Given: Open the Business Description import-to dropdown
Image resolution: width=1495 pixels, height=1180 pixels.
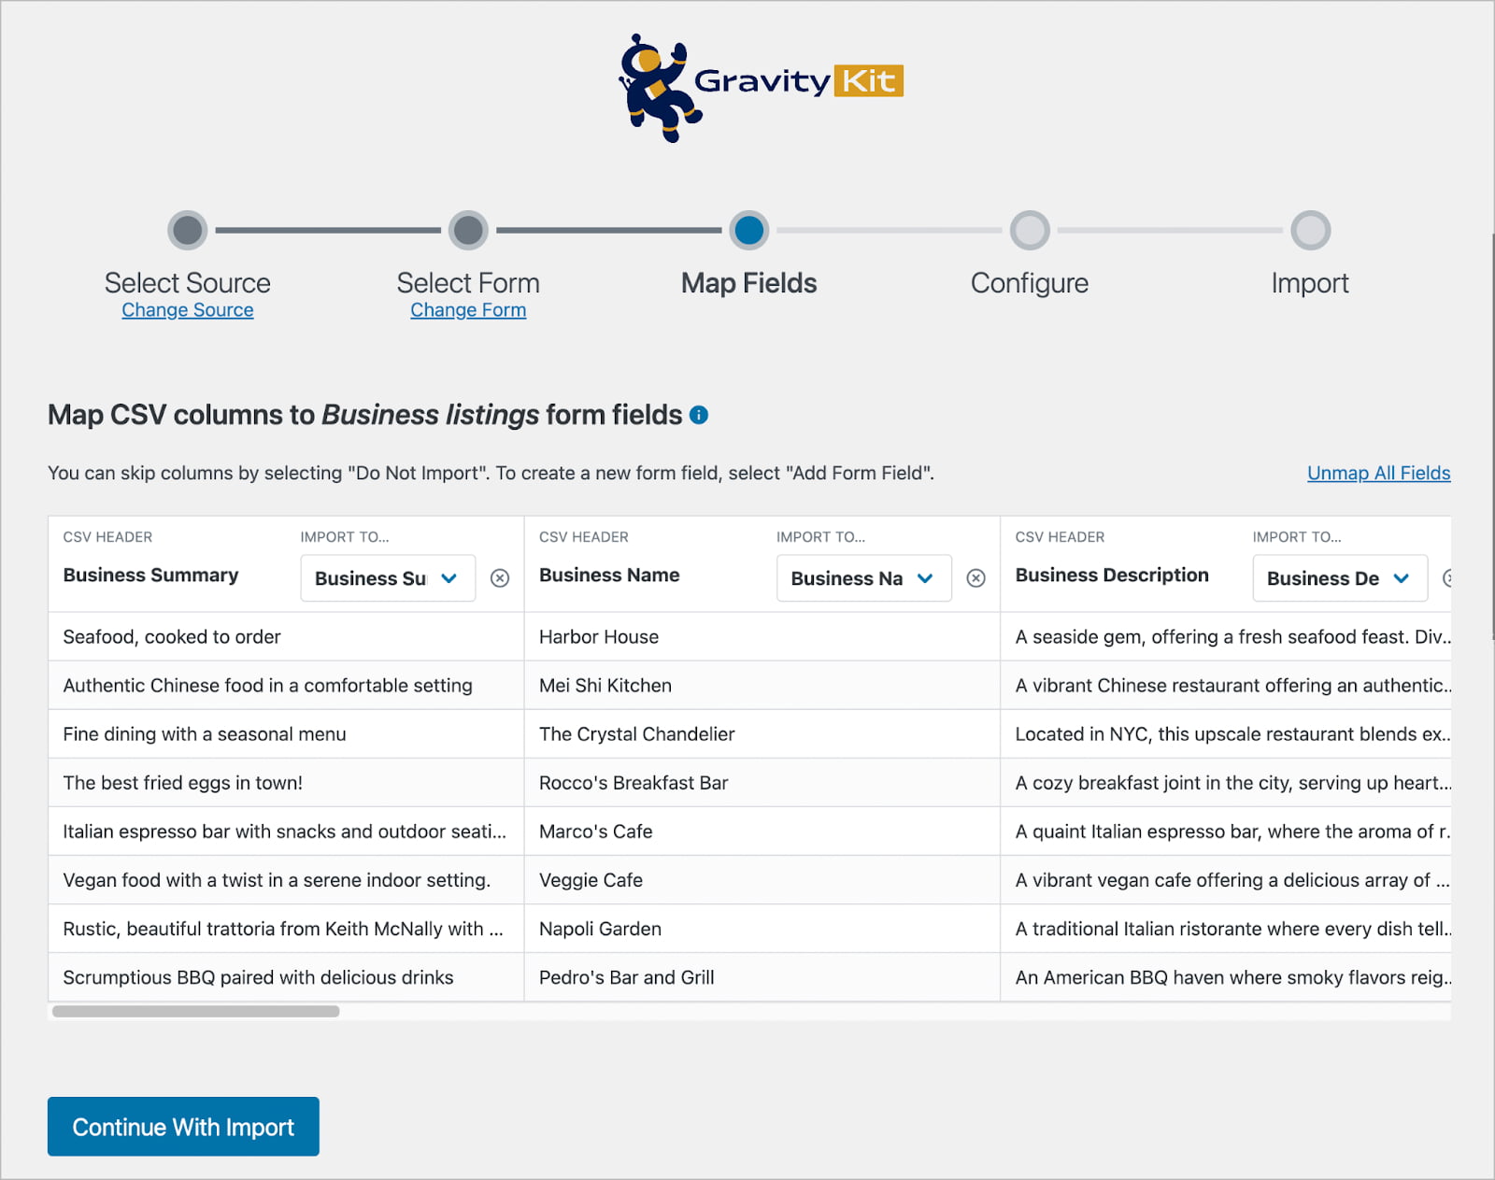Looking at the screenshot, I should click(1340, 578).
